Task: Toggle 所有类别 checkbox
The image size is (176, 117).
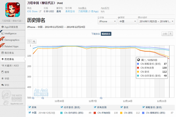Action: (95, 107)
